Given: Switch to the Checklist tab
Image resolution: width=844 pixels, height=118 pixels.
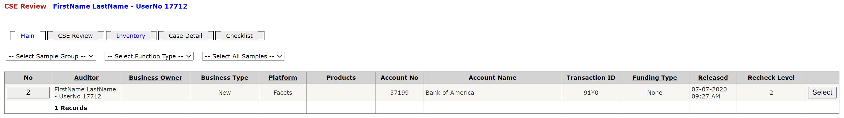Looking at the screenshot, I should pyautogui.click(x=239, y=36).
